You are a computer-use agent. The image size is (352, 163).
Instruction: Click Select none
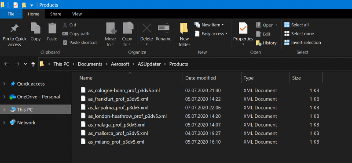click(x=299, y=34)
